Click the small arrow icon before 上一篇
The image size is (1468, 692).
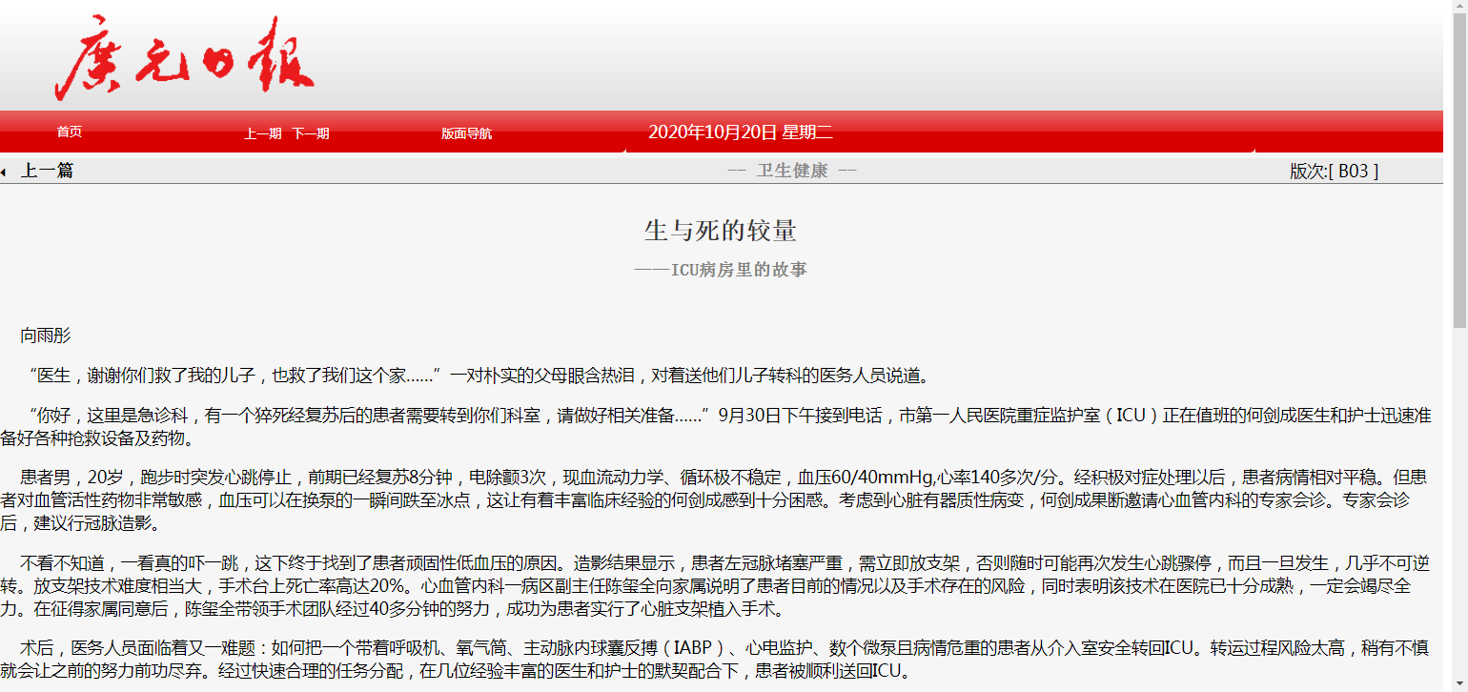[x=4, y=172]
